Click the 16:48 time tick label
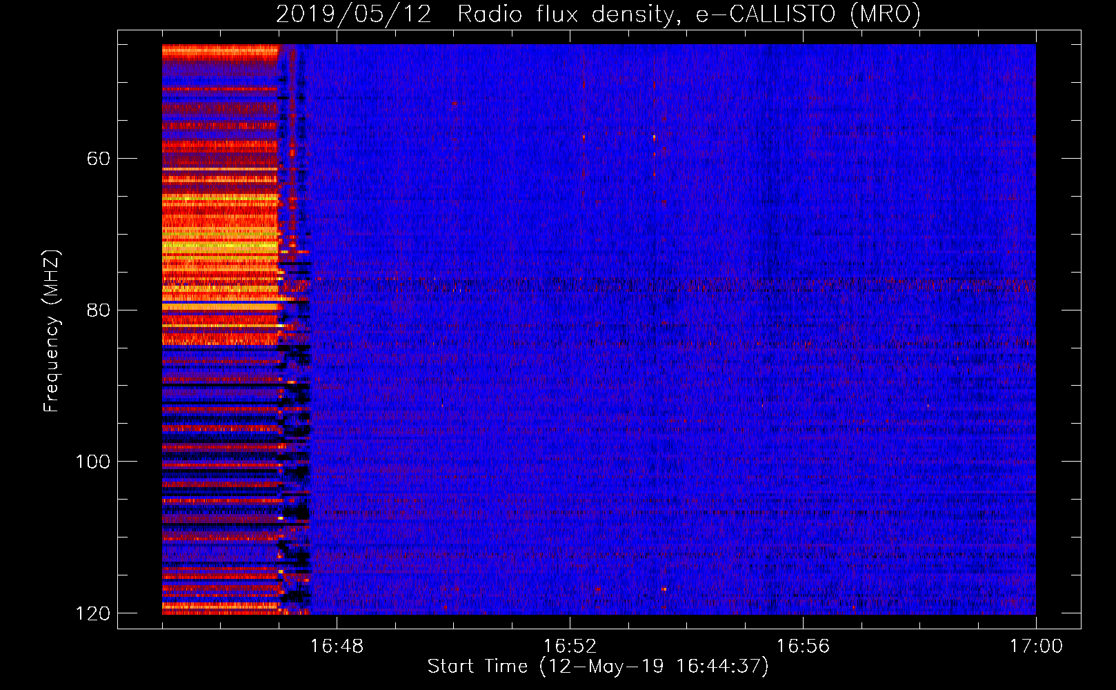This screenshot has height=690, width=1116. (337, 646)
